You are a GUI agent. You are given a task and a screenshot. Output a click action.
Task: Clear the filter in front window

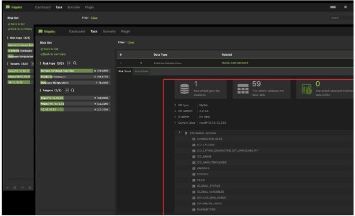(131, 43)
